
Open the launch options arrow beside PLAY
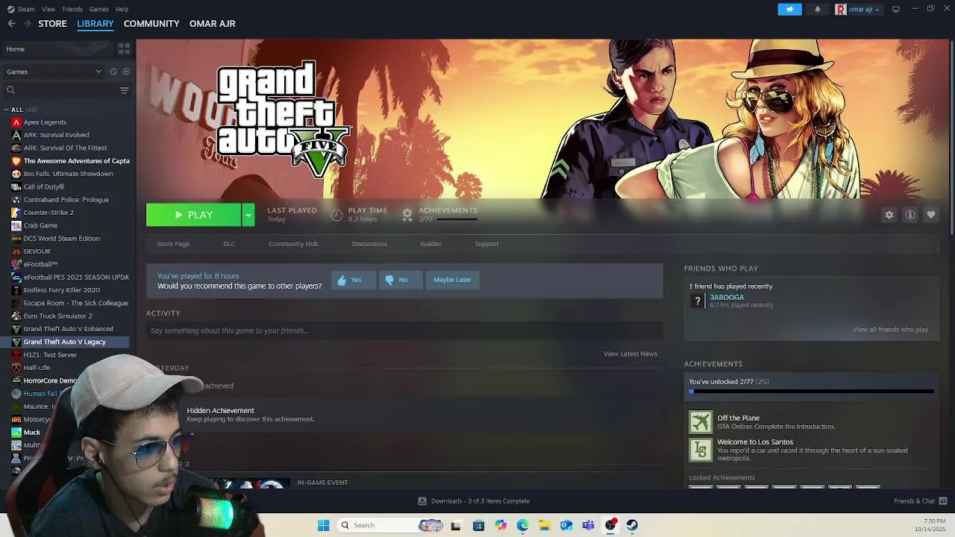248,215
